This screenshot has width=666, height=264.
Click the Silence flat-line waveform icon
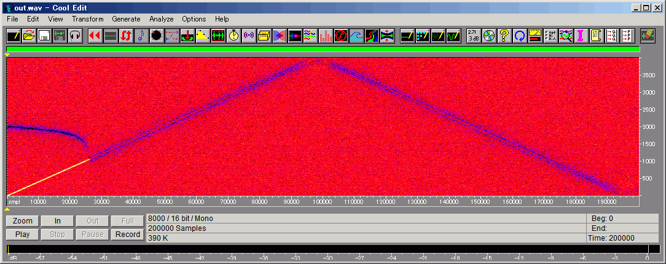(x=111, y=36)
